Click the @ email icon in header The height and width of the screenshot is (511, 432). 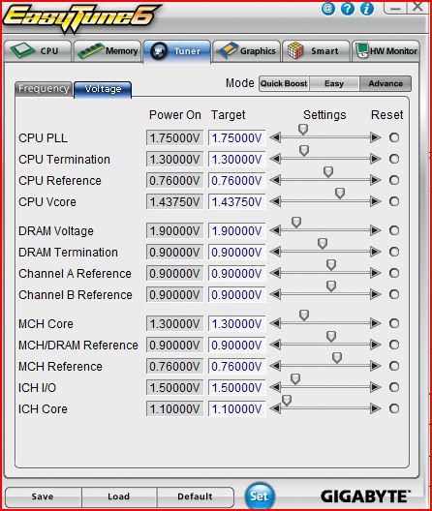coord(328,9)
